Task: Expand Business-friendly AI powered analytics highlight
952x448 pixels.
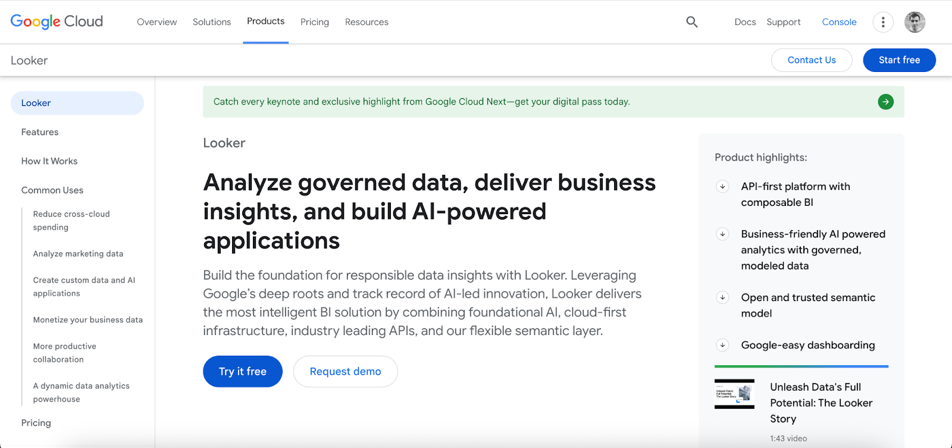Action: point(722,234)
